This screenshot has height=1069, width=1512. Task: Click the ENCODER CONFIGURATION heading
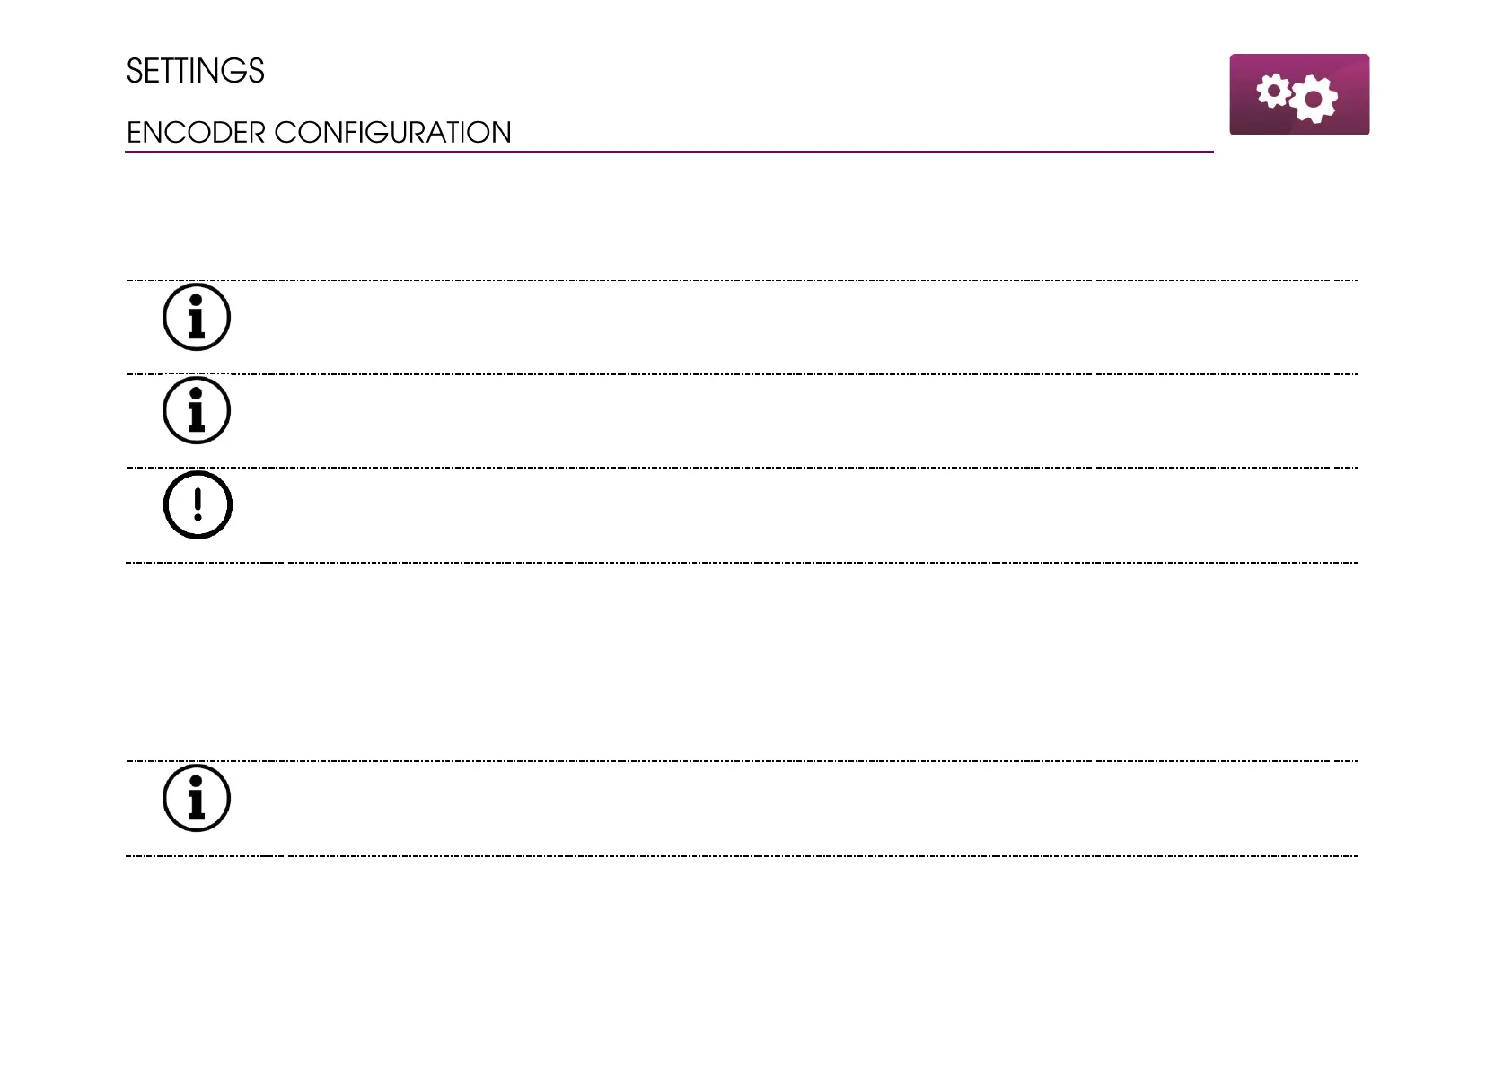pos(319,133)
